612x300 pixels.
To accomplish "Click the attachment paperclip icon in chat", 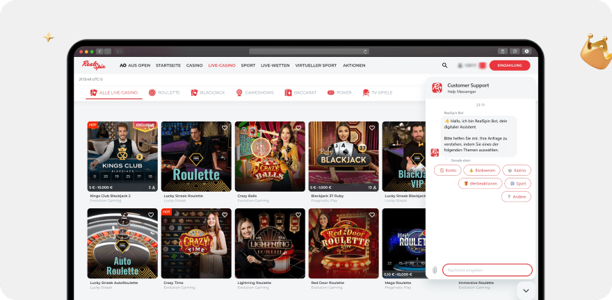I will pos(434,270).
